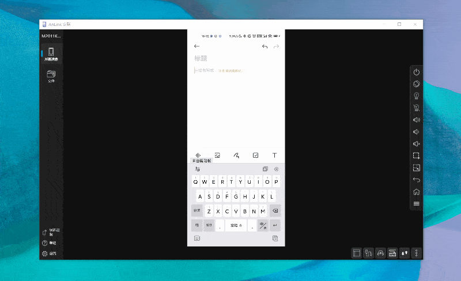The image size is (461, 281).
Task: Turn phone screen on with bulb icon
Action: coord(416,96)
